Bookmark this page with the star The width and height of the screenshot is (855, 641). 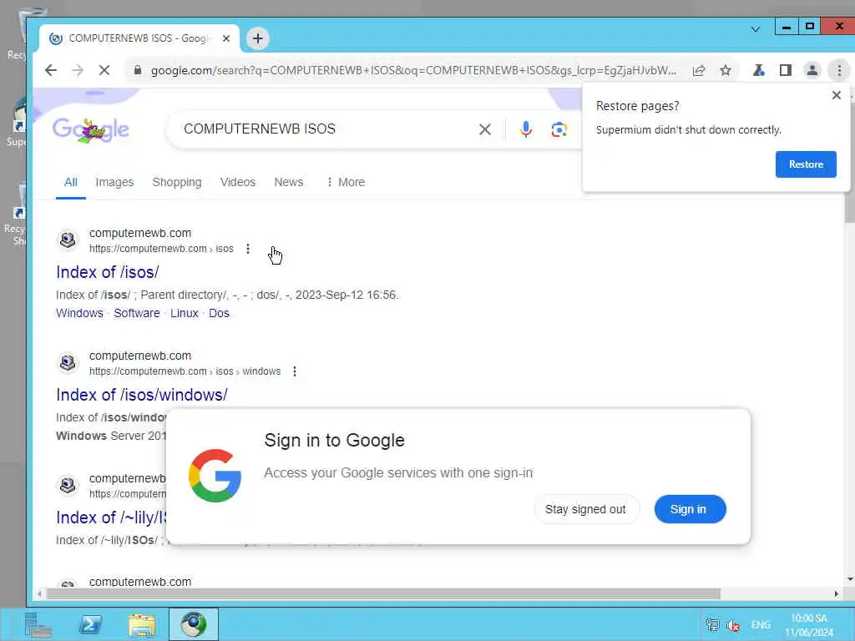(x=726, y=70)
